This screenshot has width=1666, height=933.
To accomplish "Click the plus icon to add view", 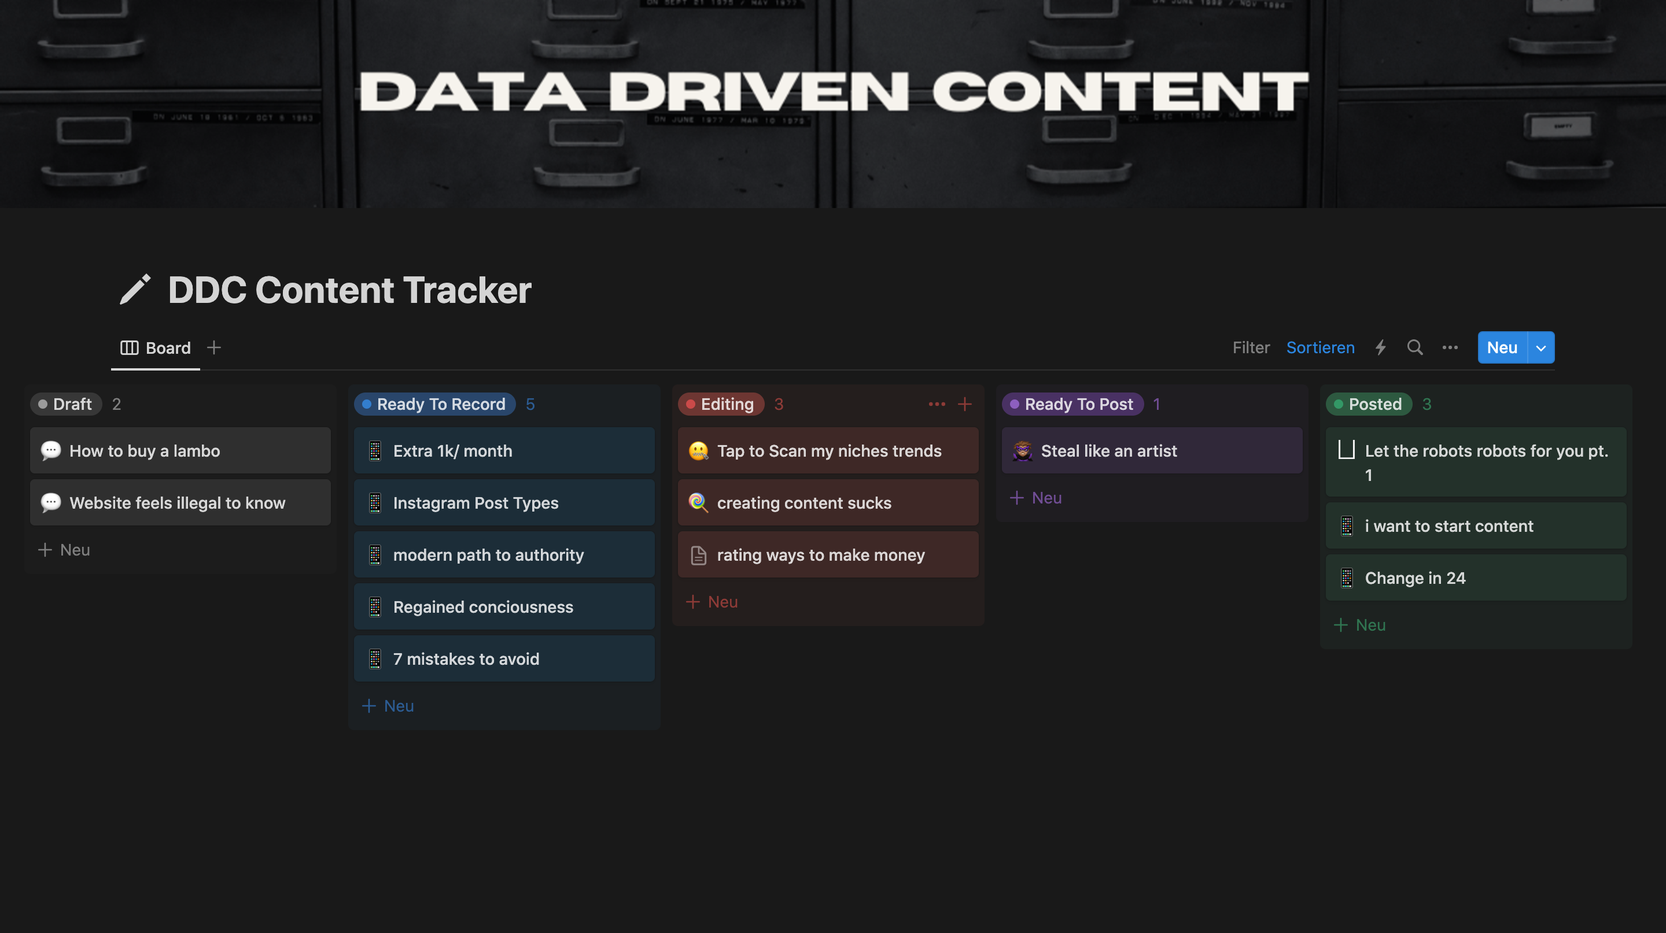I will click(214, 347).
